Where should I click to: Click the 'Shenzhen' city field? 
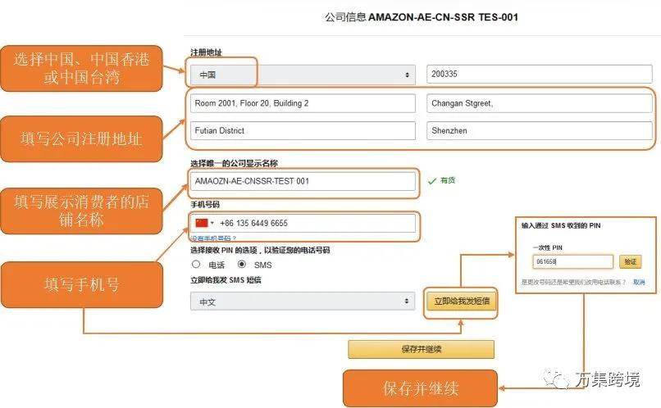tap(539, 130)
